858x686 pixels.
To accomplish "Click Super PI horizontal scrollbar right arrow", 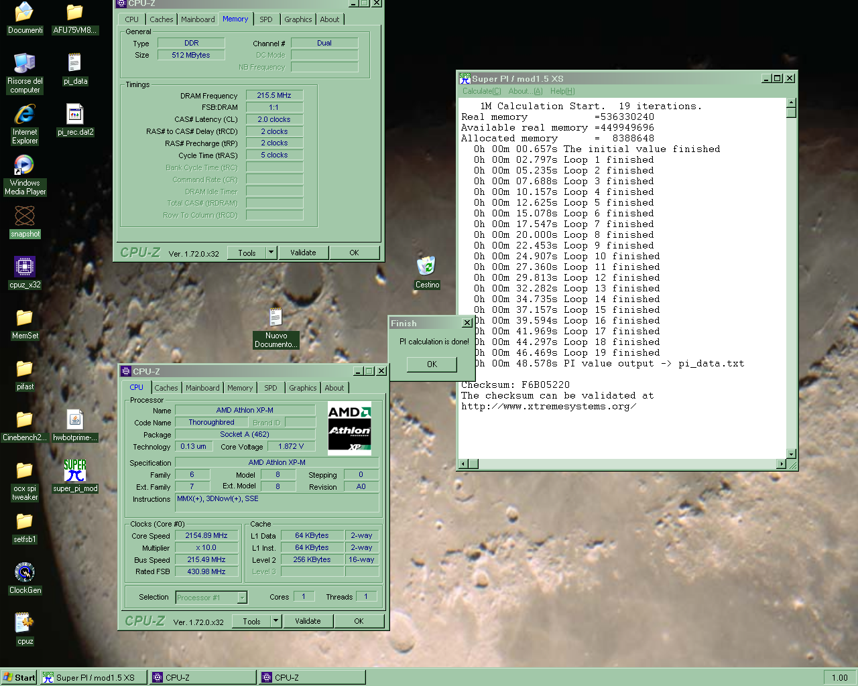I will [781, 464].
